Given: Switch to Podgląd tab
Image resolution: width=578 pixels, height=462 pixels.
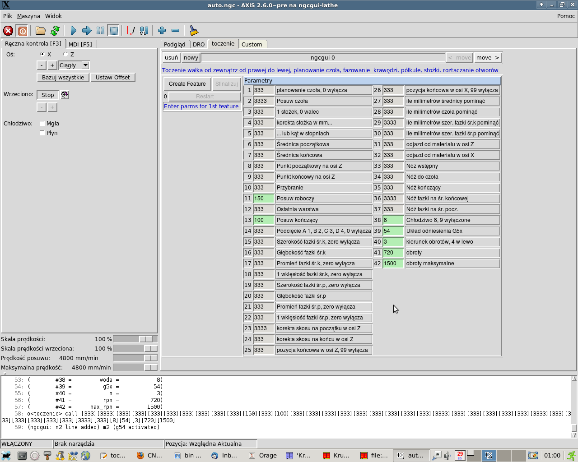Looking at the screenshot, I should pyautogui.click(x=175, y=44).
